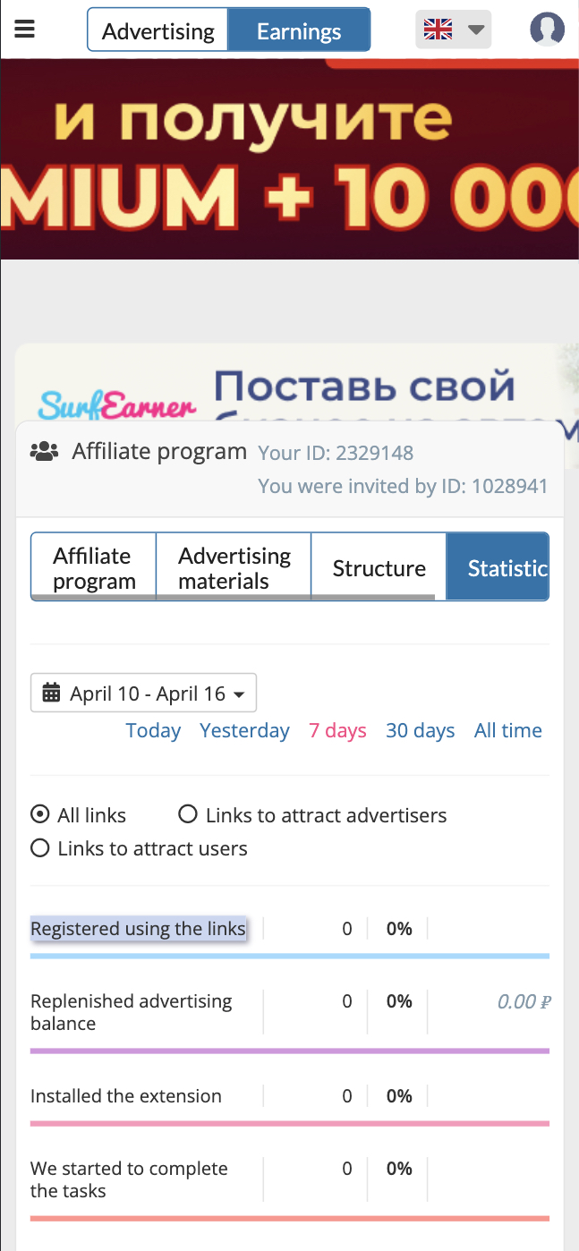Open the Statistics tab
The image size is (579, 1251).
pyautogui.click(x=498, y=567)
